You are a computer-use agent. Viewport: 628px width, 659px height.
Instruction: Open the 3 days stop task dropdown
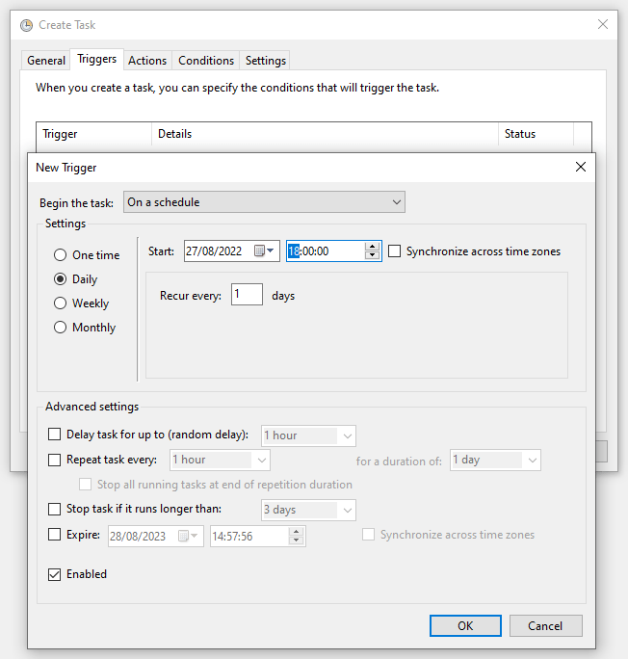(x=308, y=510)
